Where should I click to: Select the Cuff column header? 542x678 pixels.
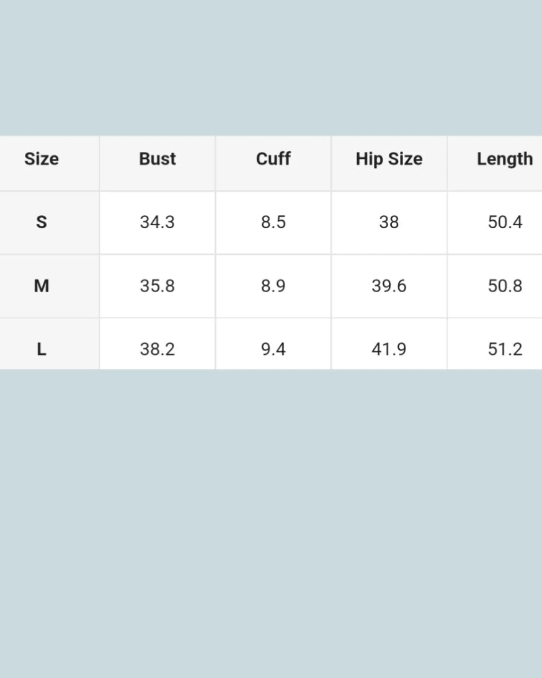[x=273, y=159]
